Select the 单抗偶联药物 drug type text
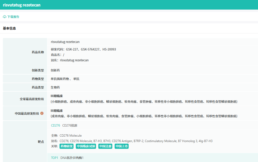The image size is (258, 162). click(60, 79)
